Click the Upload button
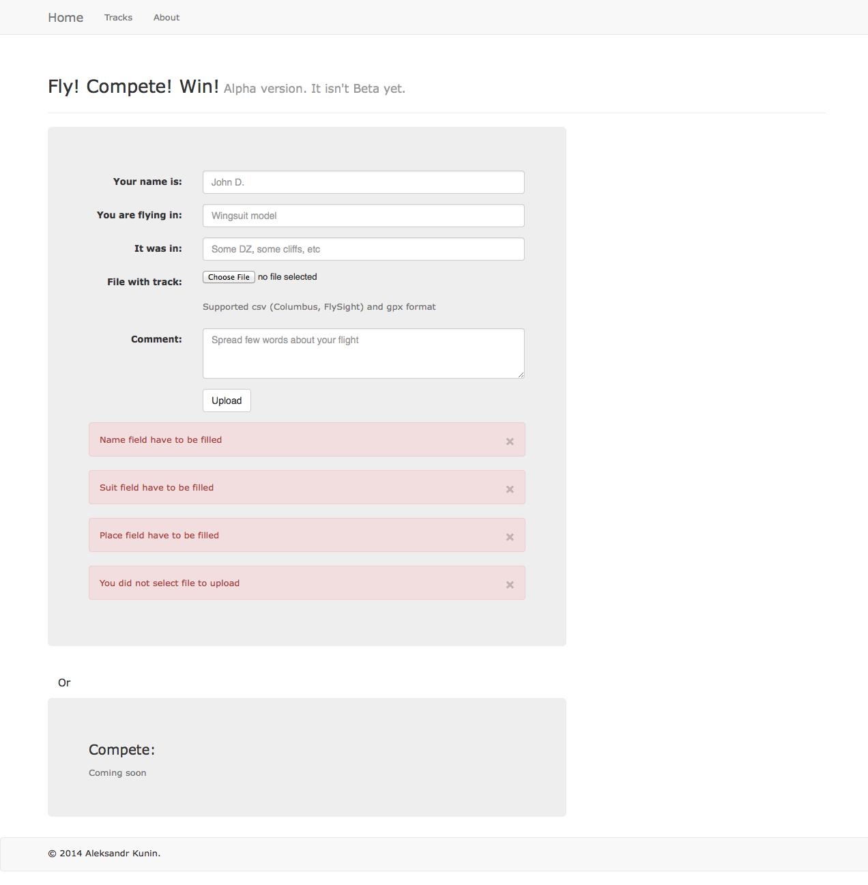This screenshot has width=868, height=885. pos(227,401)
